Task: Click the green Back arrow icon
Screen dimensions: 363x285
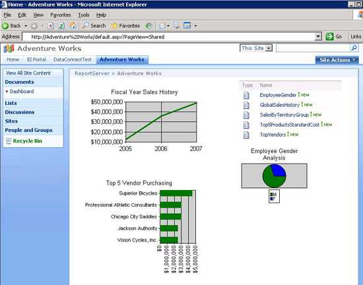Action: 5,26
